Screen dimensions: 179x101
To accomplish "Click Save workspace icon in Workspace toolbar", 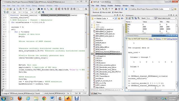I will point(135,18).
